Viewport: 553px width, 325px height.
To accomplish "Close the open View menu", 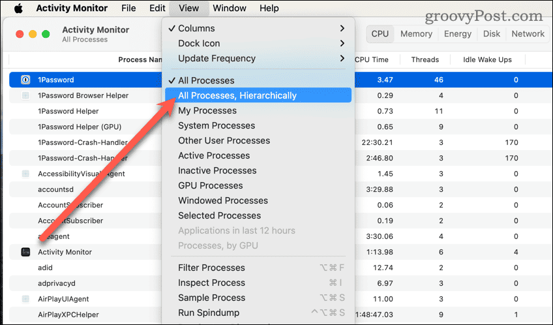I will (x=188, y=8).
